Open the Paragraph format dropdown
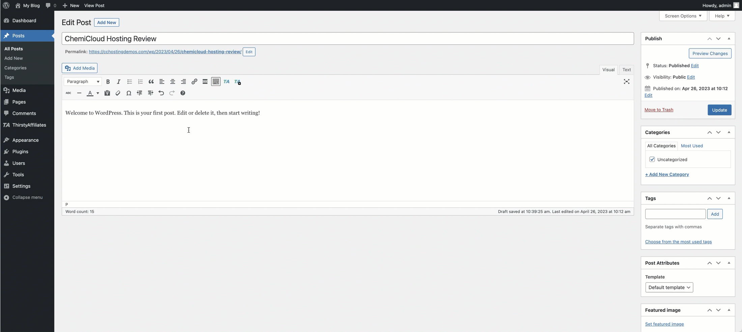742x332 pixels. [x=83, y=81]
